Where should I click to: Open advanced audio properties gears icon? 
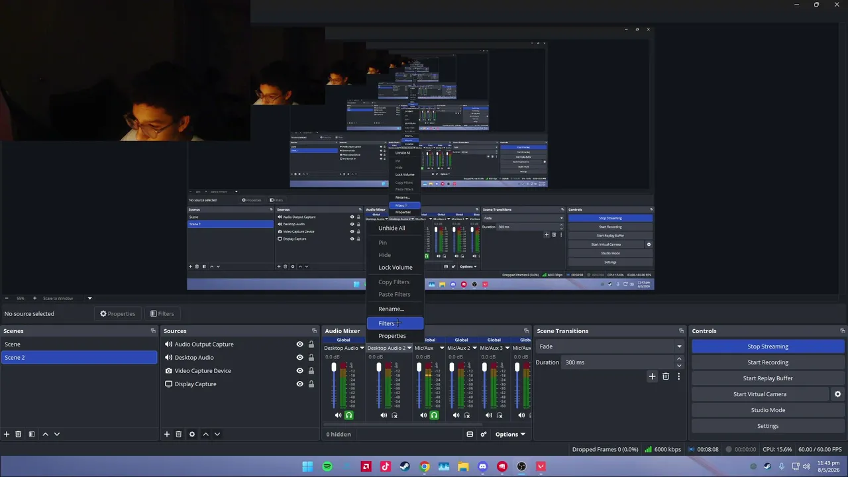(484, 434)
